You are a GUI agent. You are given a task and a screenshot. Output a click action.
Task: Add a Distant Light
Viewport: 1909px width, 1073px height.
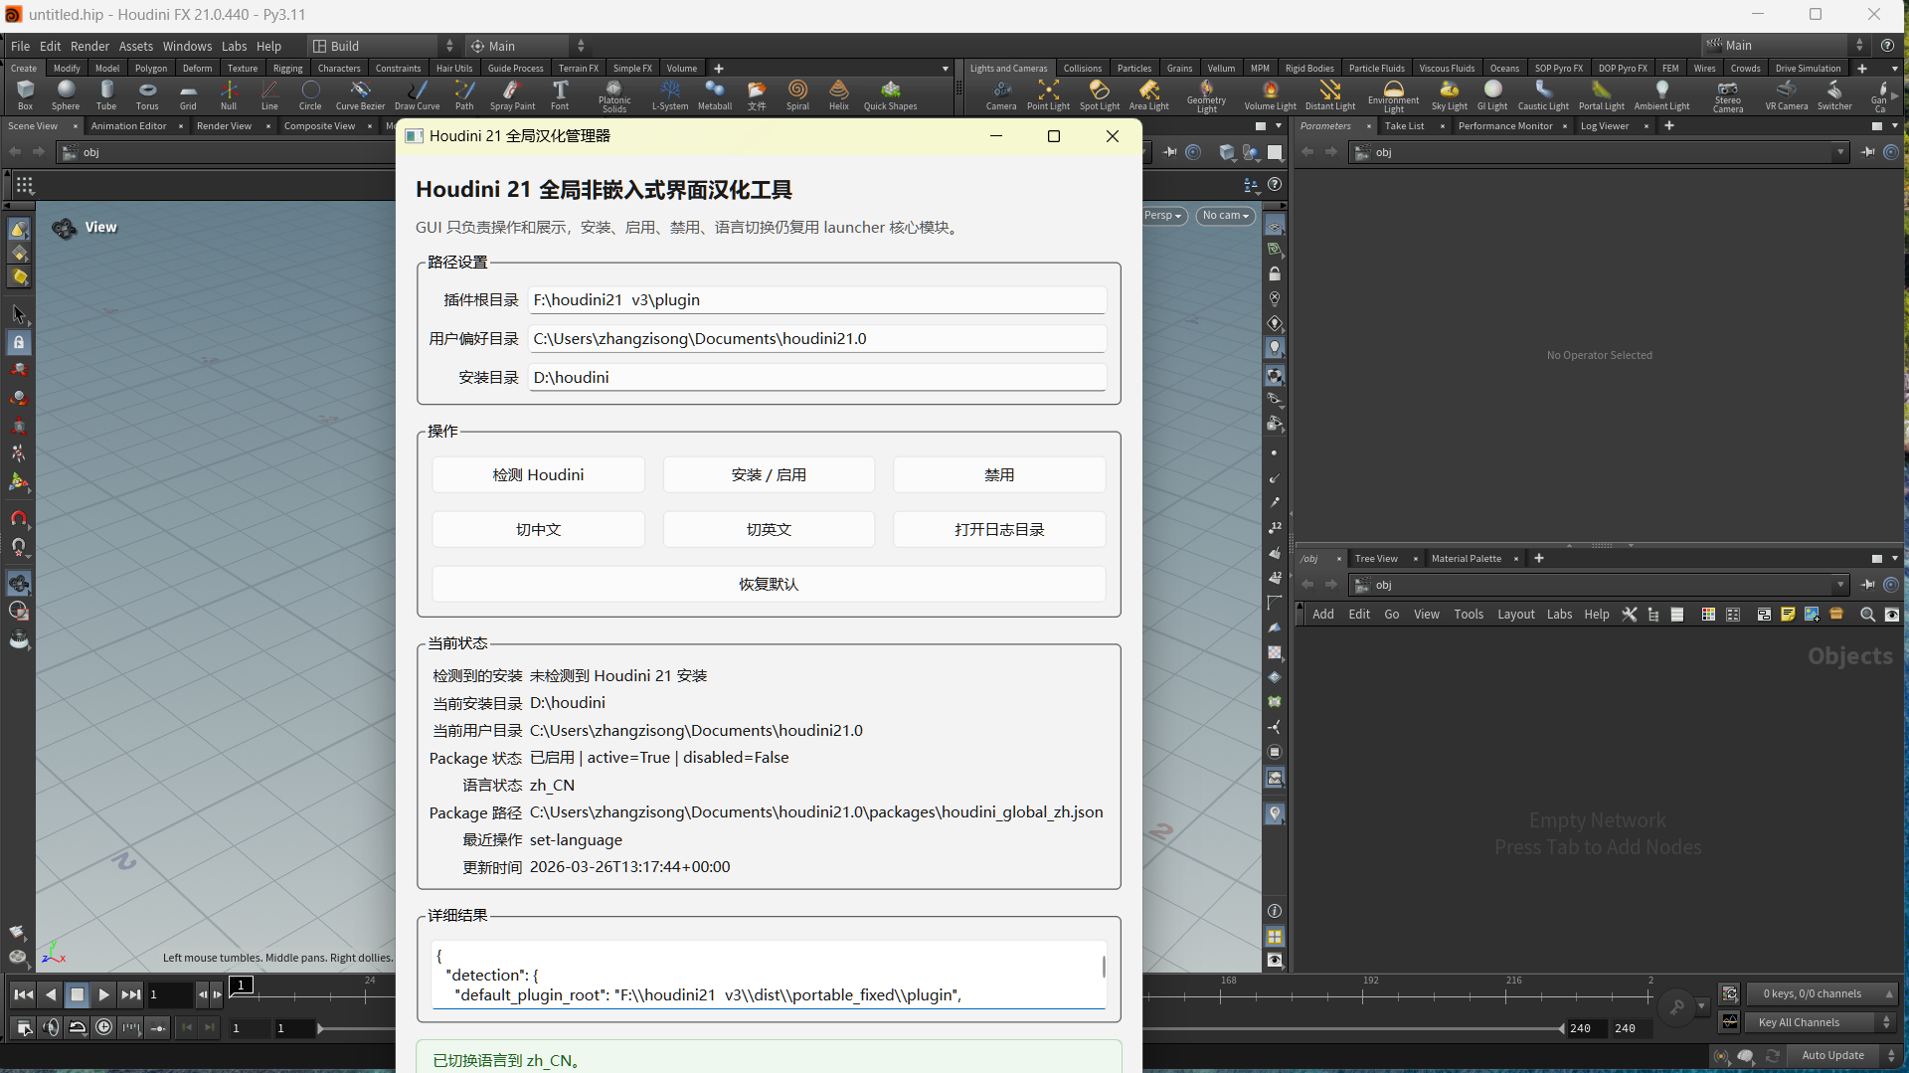click(1330, 95)
